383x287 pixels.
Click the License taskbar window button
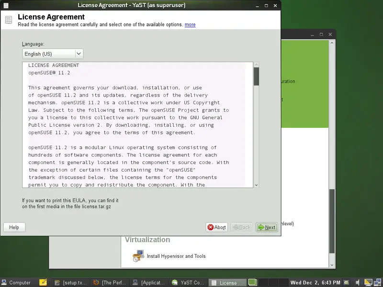point(227,283)
